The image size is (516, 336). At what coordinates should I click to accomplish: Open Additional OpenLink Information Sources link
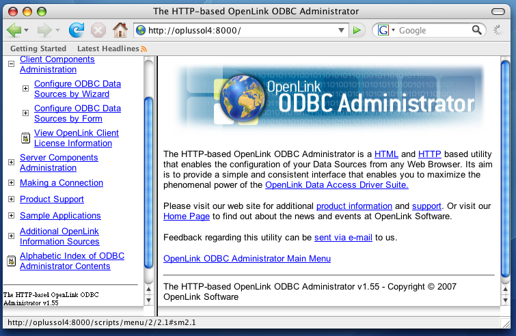tap(59, 236)
